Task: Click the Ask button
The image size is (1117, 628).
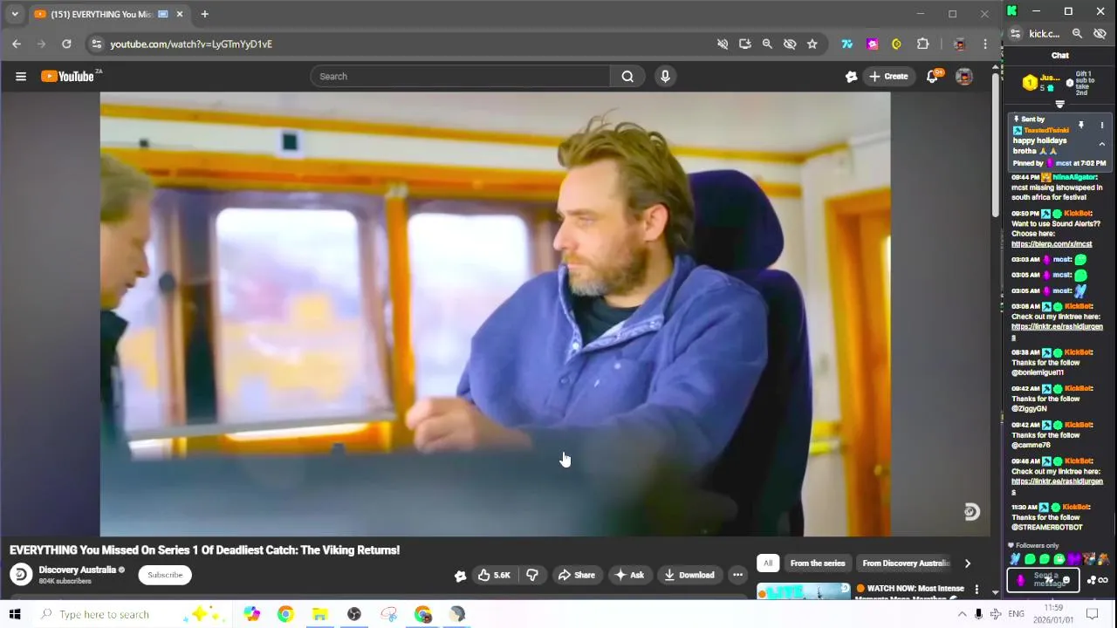Action: (629, 575)
